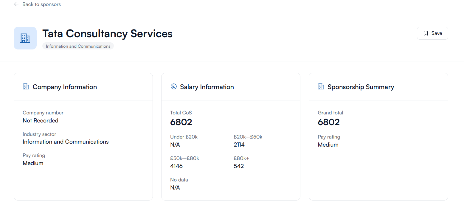Click the Company Information heading
Image resolution: width=464 pixels, height=205 pixels.
[x=65, y=87]
